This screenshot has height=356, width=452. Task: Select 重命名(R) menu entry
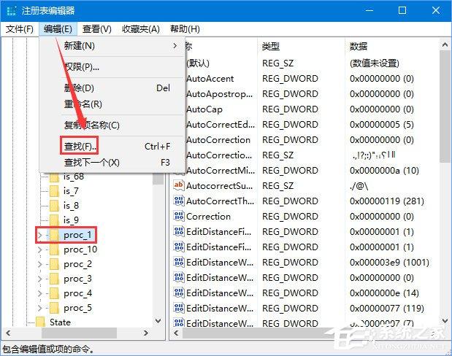[112, 104]
